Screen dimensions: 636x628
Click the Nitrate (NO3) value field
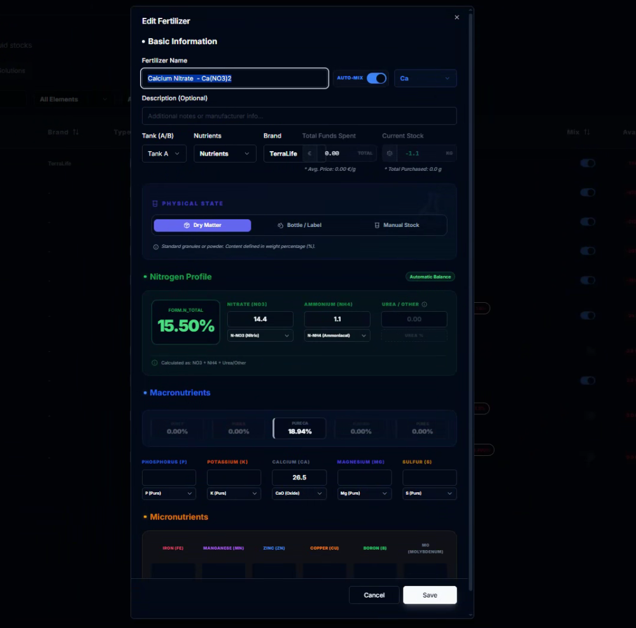[x=260, y=319]
